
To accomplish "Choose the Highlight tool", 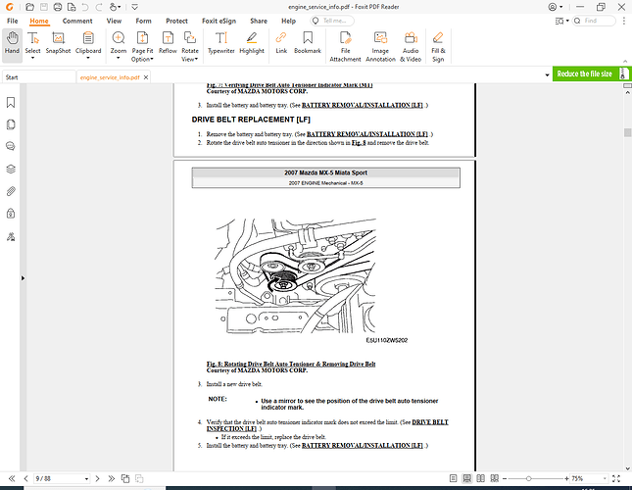I will pyautogui.click(x=252, y=44).
